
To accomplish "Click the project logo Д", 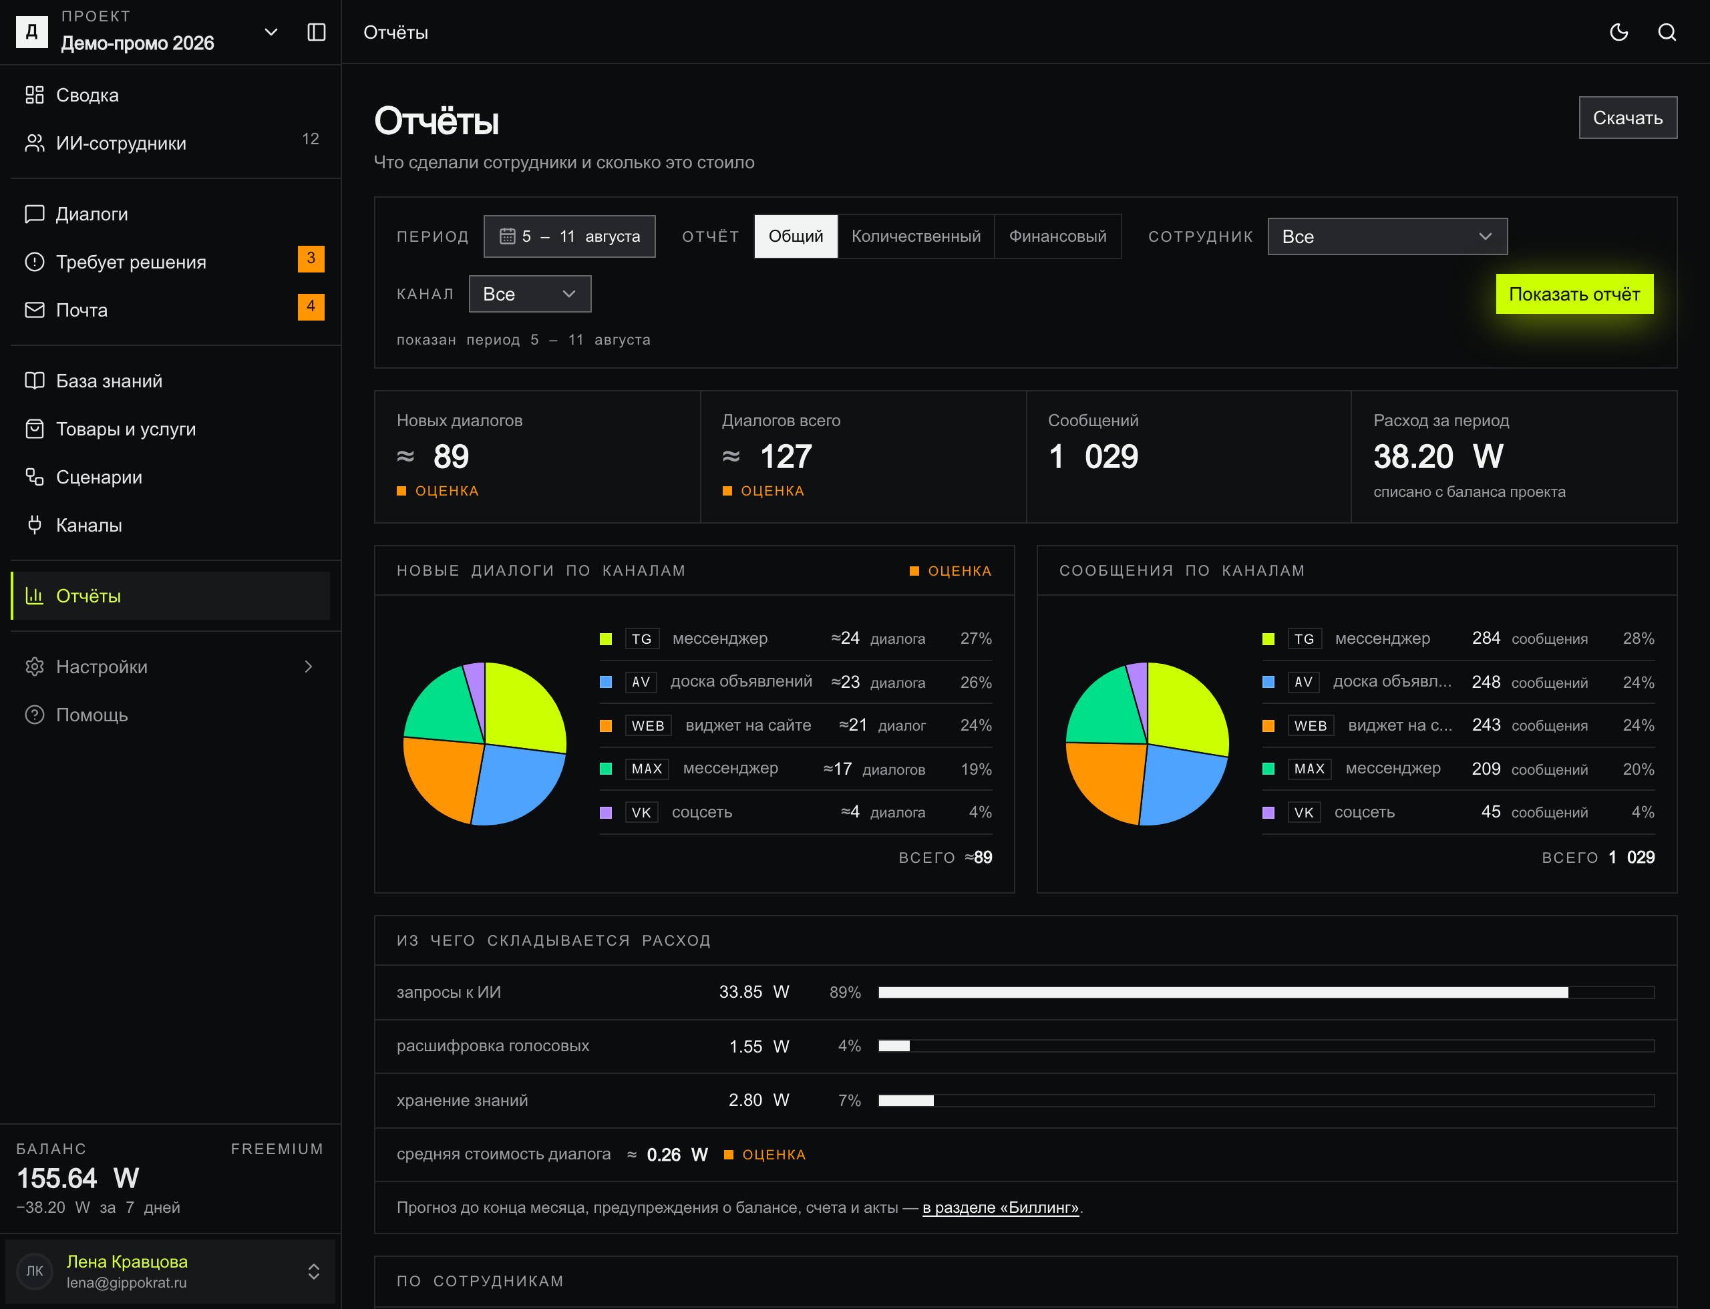I will (32, 32).
